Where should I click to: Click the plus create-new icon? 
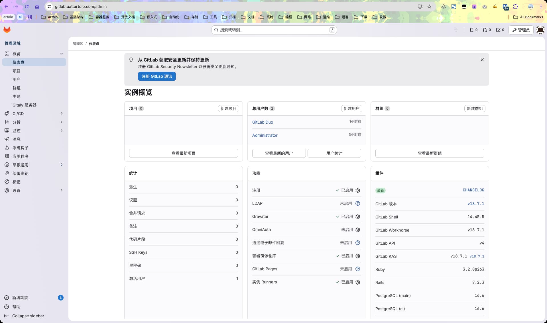456,30
